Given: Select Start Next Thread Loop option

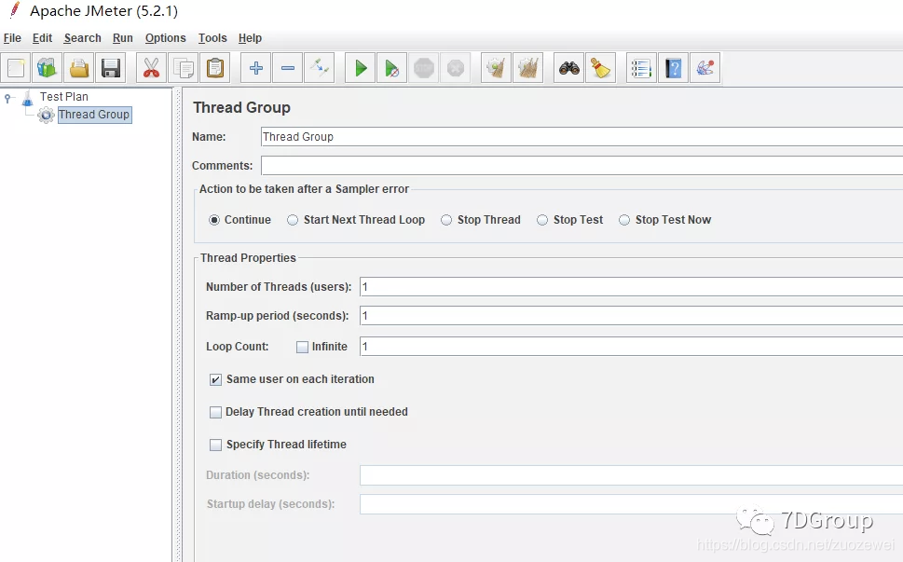Looking at the screenshot, I should (x=293, y=220).
